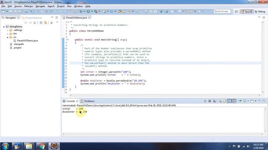The height and width of the screenshot is (150, 268).
Task: Toggle the Scroll Lock icon in Console
Action: point(224,101)
